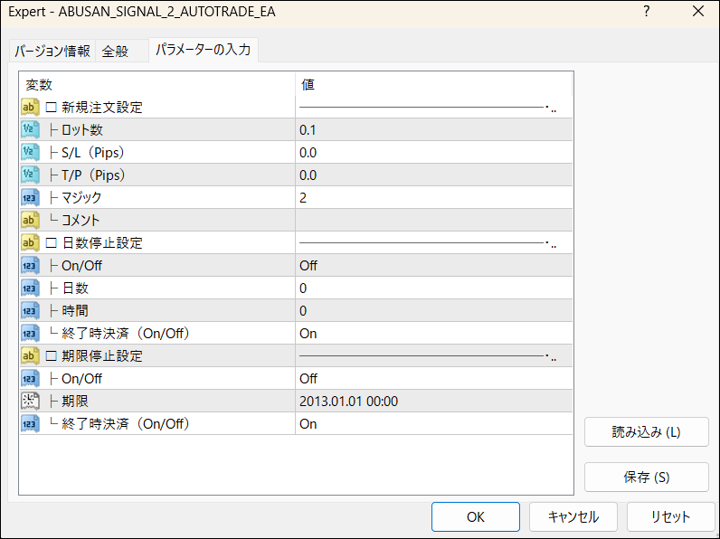Click the double-type icon beside ロット数

29,130
